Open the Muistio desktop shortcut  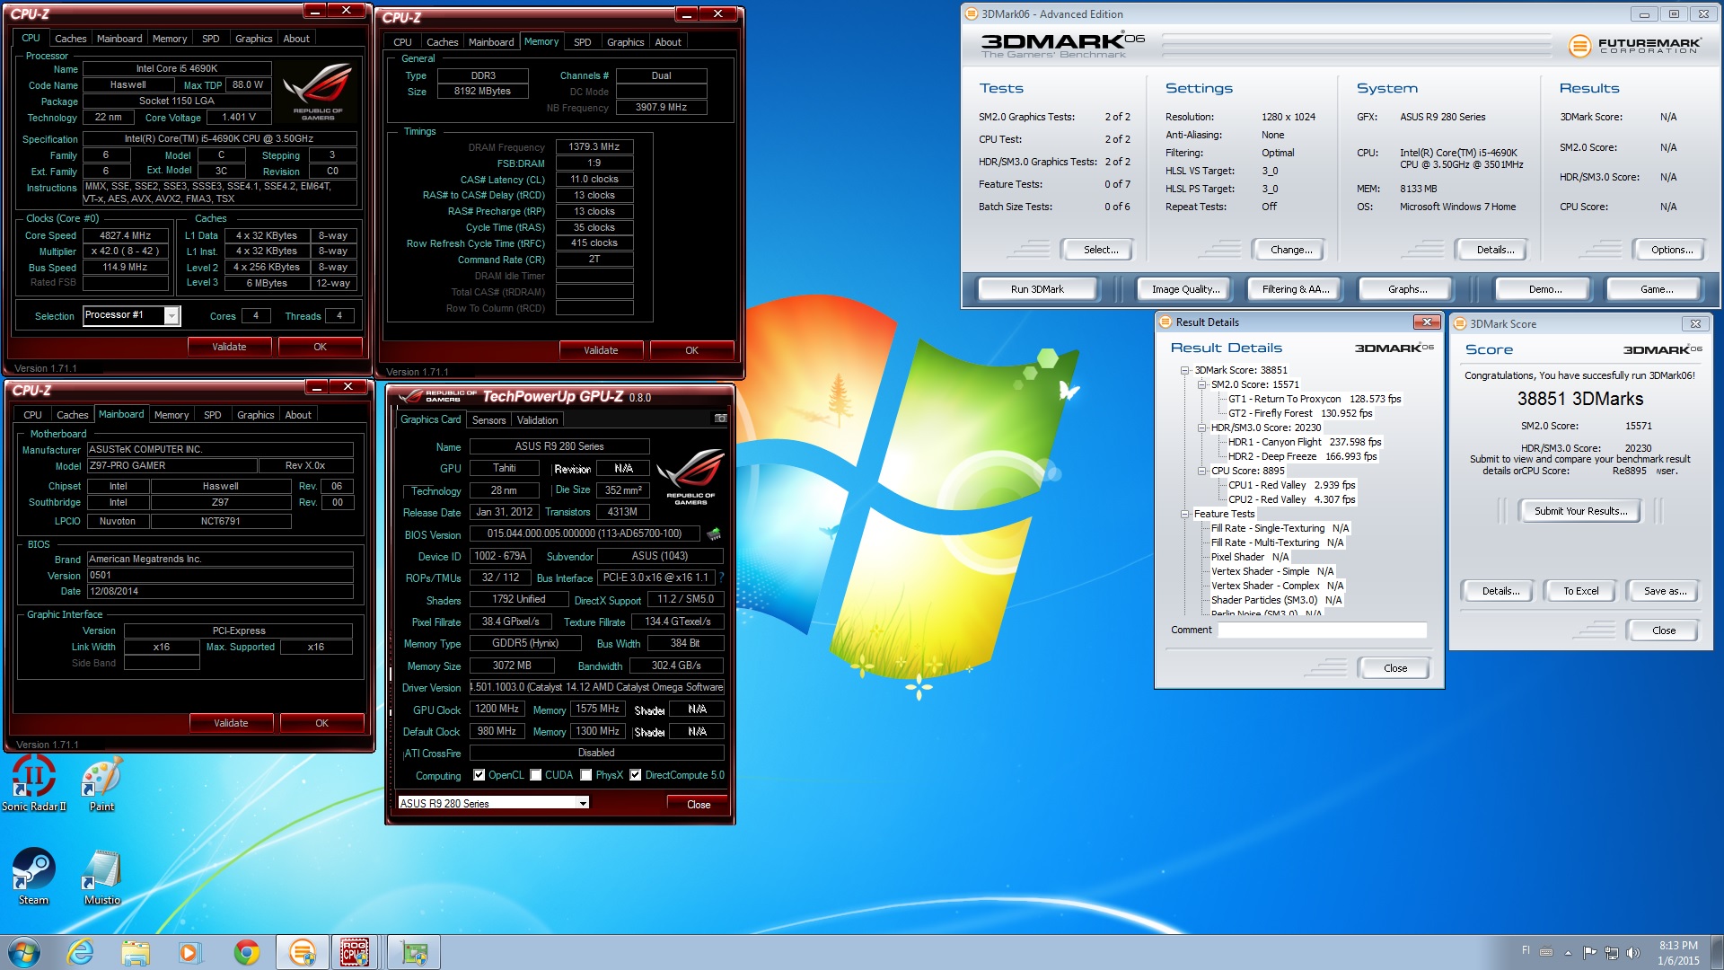[x=101, y=877]
